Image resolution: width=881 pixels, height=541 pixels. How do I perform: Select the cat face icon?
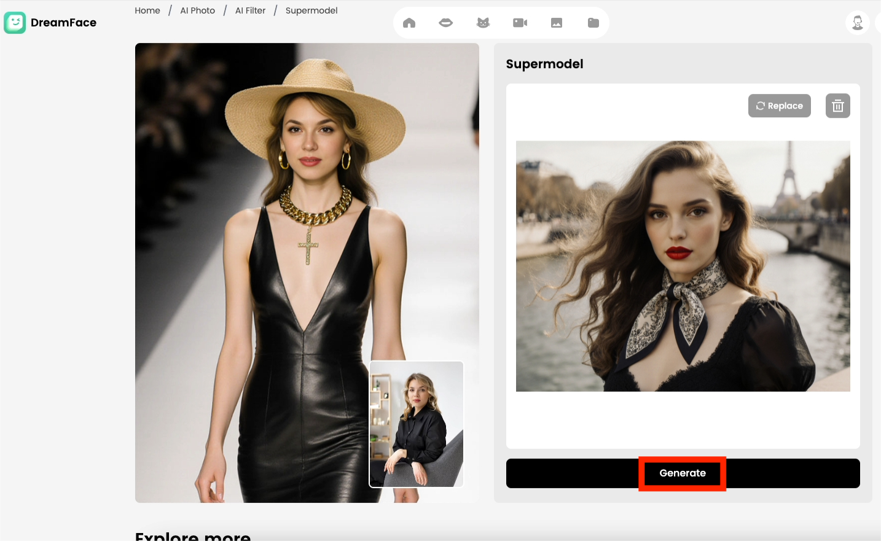click(x=483, y=23)
